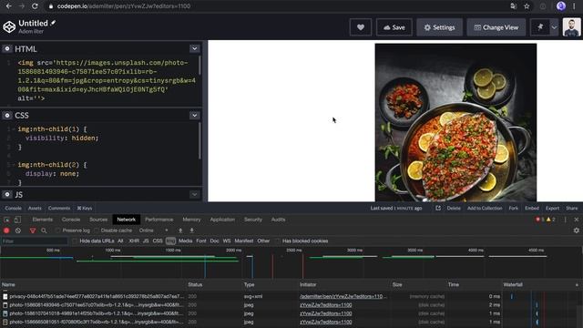Click the food image in preview

[x=455, y=122]
